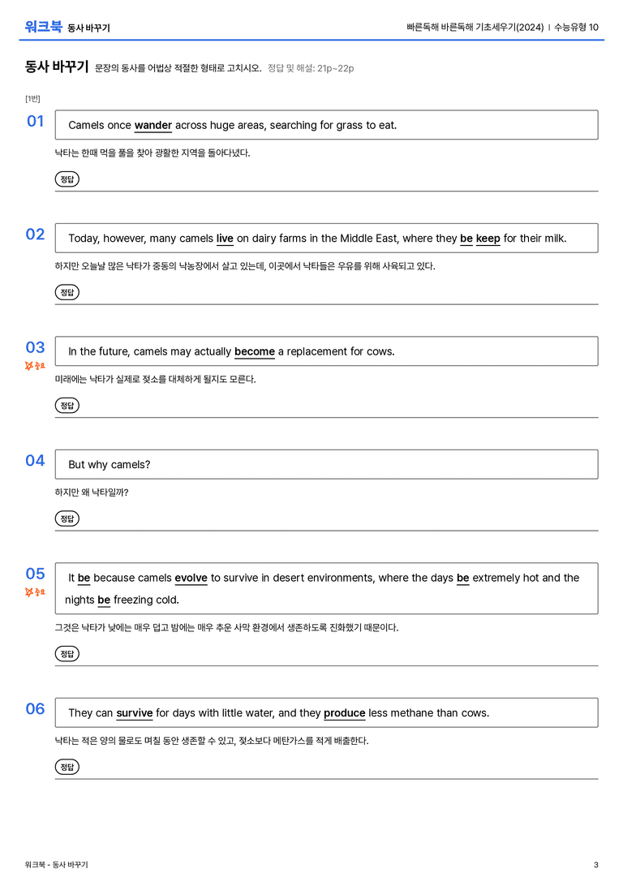623x882 pixels.
Task: Click the [1번] passage label
Action: click(x=32, y=99)
